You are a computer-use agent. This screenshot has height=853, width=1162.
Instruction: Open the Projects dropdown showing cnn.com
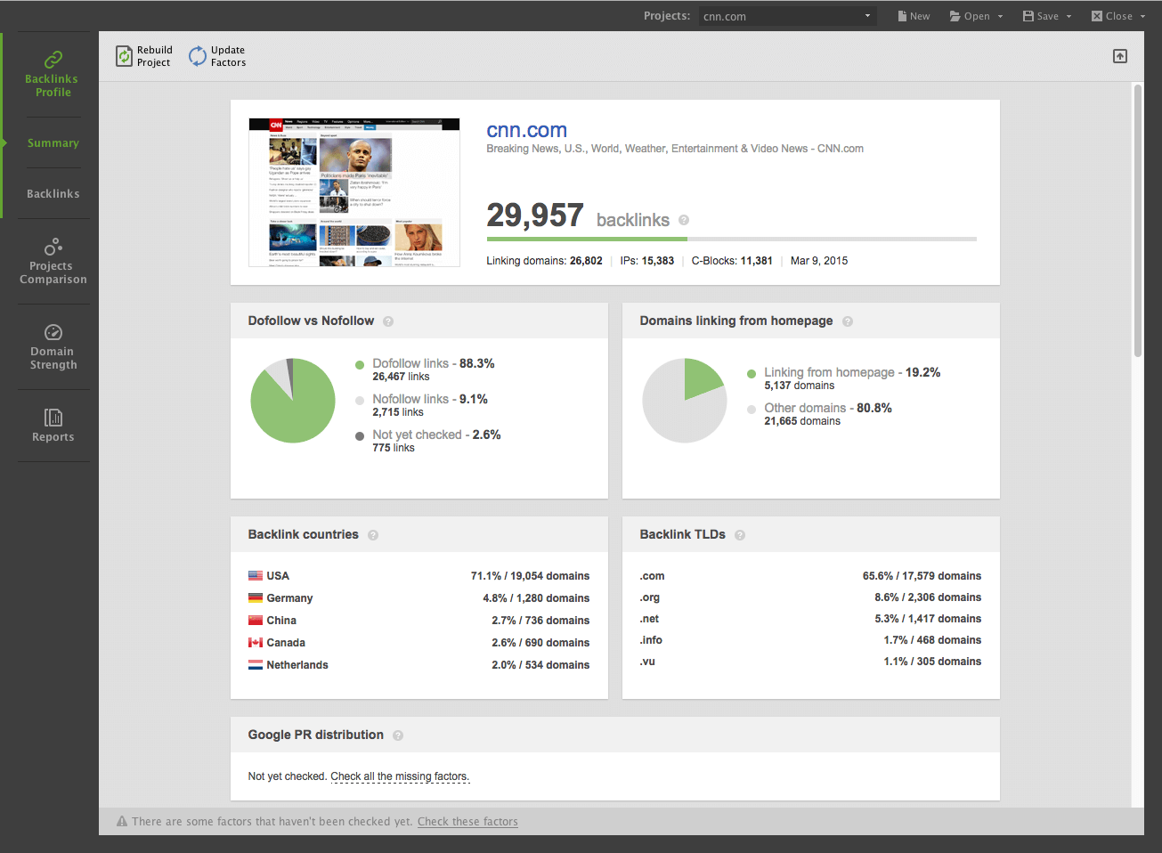[x=787, y=16]
